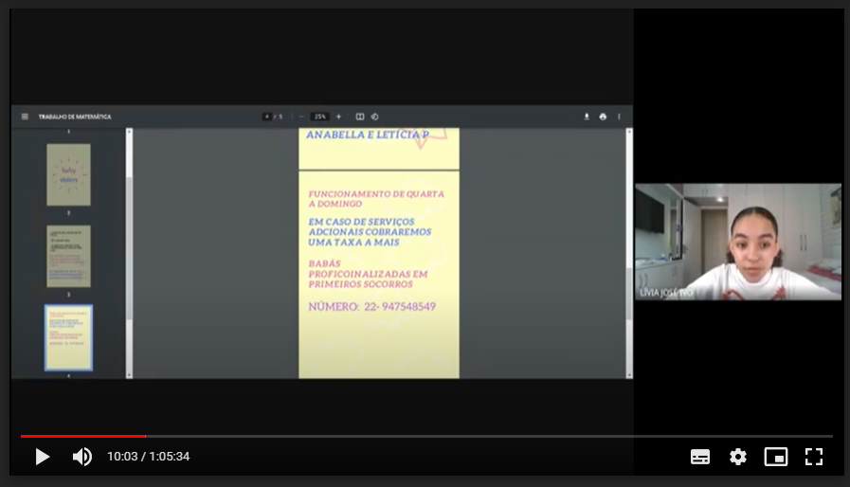This screenshot has width=850, height=487.
Task: Click the 25% zoom level field
Action: point(320,117)
